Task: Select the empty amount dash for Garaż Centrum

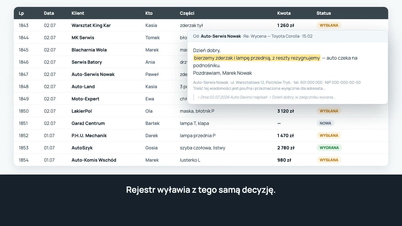Action: pyautogui.click(x=279, y=123)
